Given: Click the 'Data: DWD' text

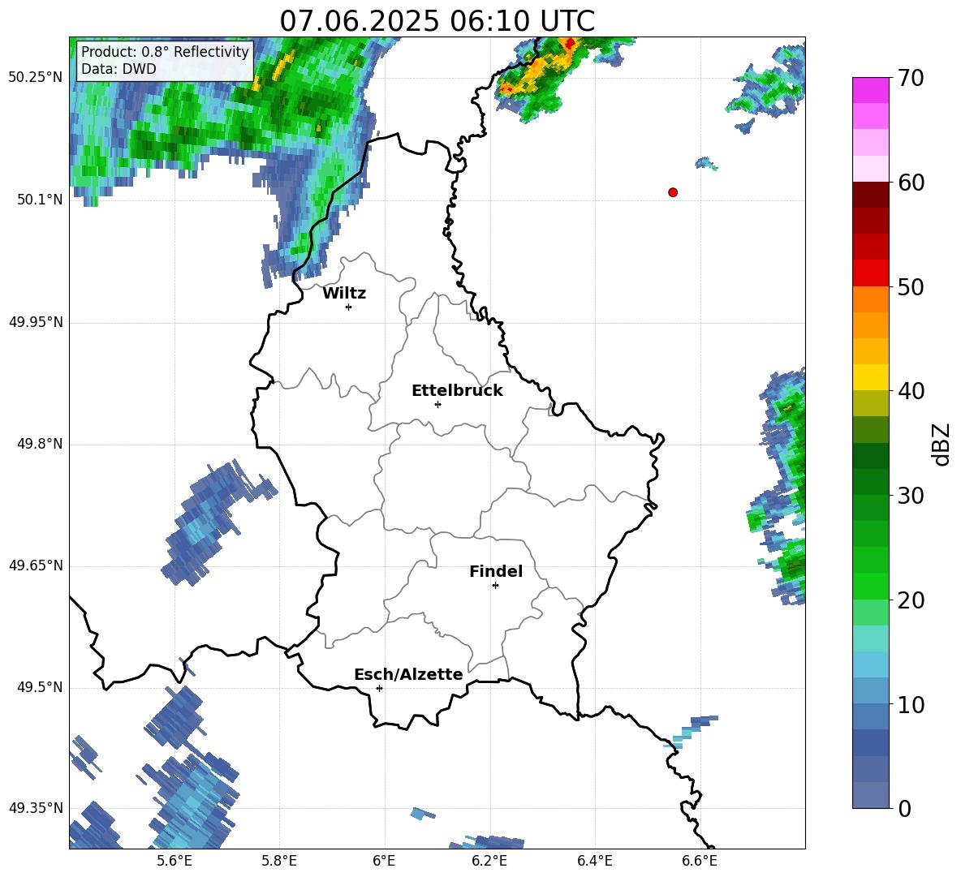Looking at the screenshot, I should [x=119, y=69].
